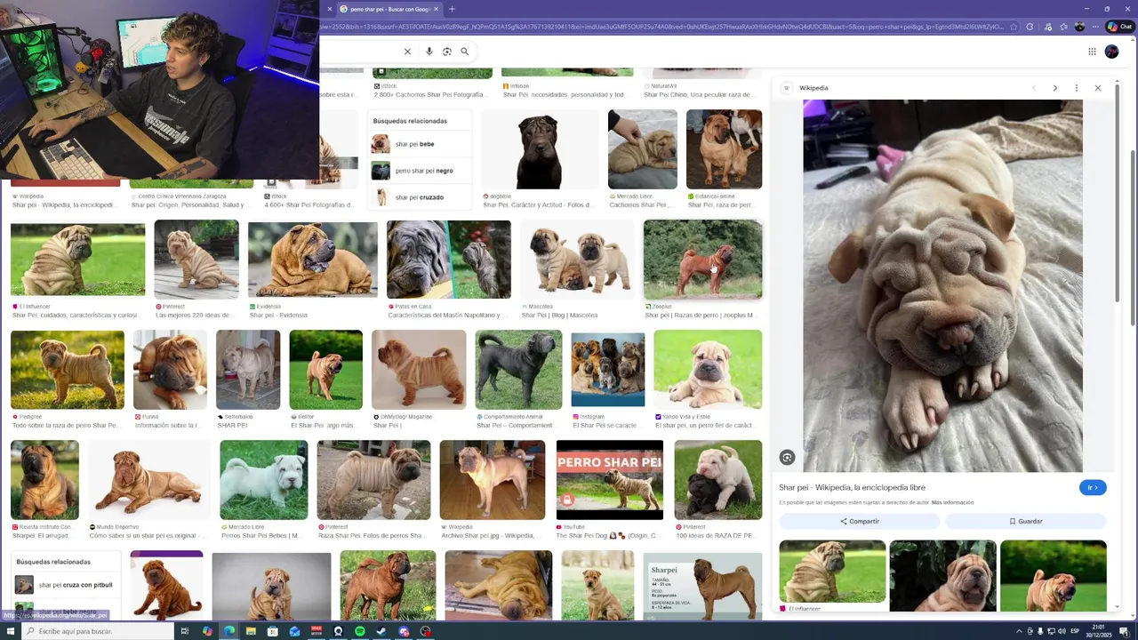Search preview image with Lens icon
The image size is (1138, 640).
tap(787, 457)
